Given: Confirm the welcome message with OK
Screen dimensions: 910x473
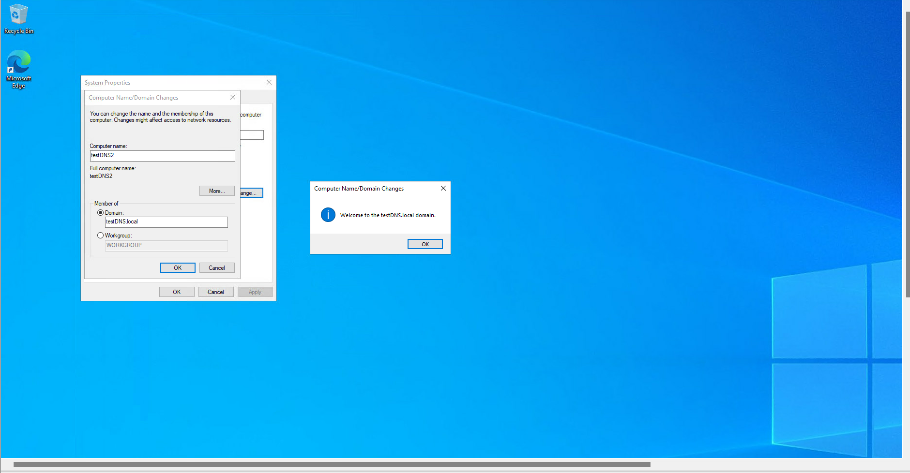Looking at the screenshot, I should point(425,244).
